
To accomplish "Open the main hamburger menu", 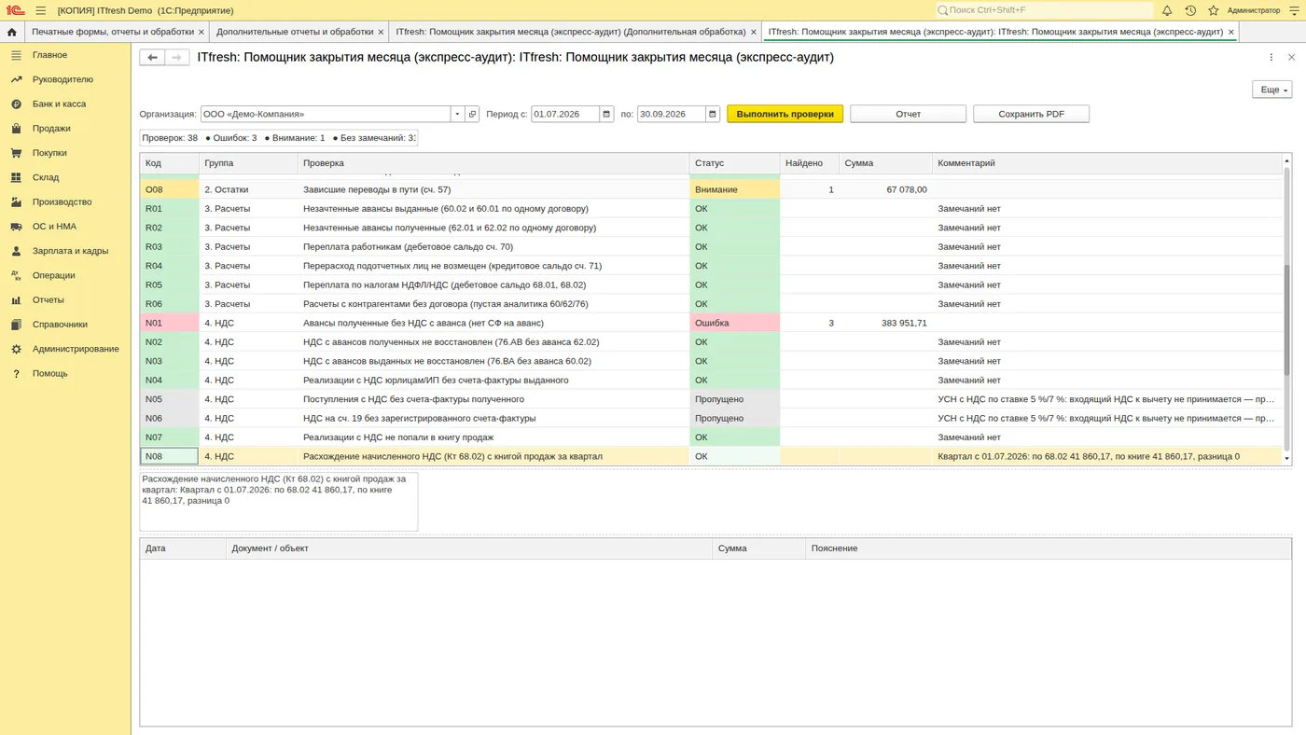I will point(40,10).
